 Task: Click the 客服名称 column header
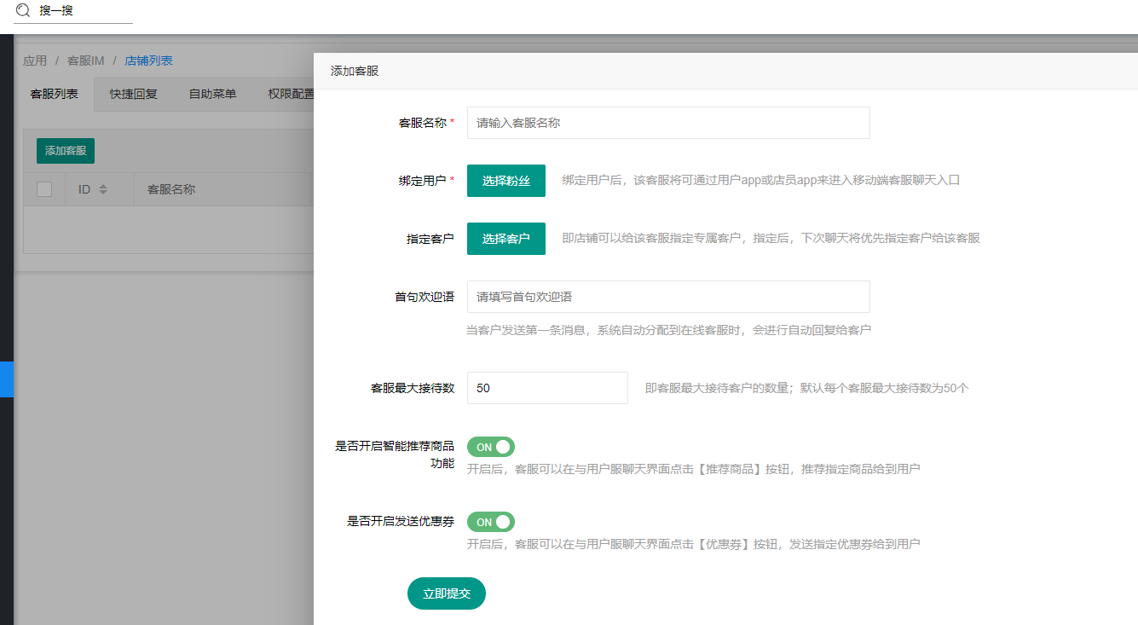click(x=171, y=189)
